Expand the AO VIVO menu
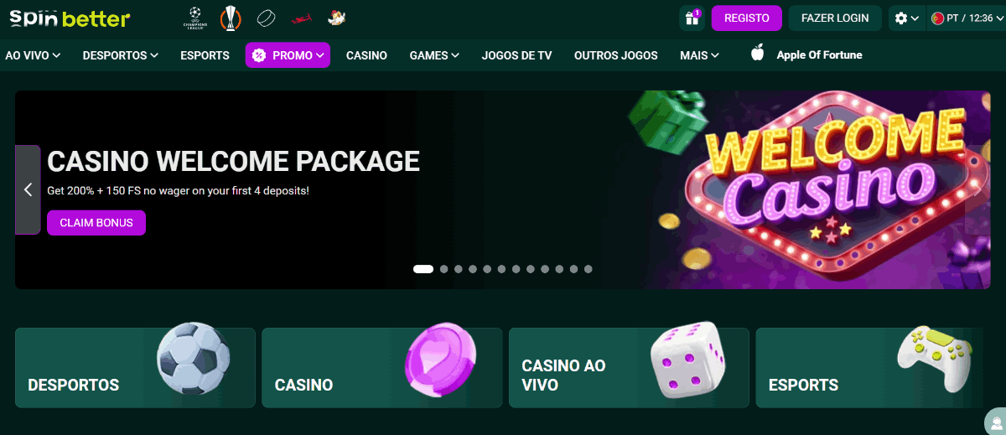 point(33,55)
